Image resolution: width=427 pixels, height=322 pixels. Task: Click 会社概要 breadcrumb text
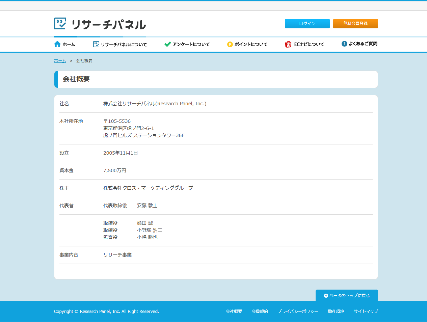pos(84,61)
